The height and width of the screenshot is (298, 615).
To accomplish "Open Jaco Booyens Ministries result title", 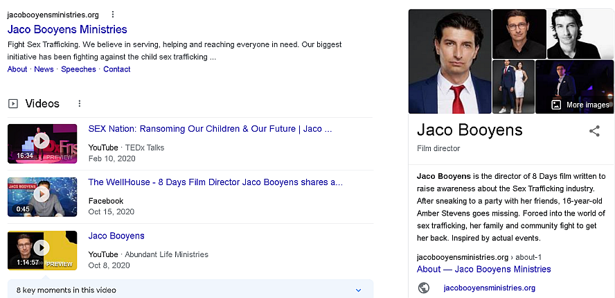I will [x=67, y=29].
